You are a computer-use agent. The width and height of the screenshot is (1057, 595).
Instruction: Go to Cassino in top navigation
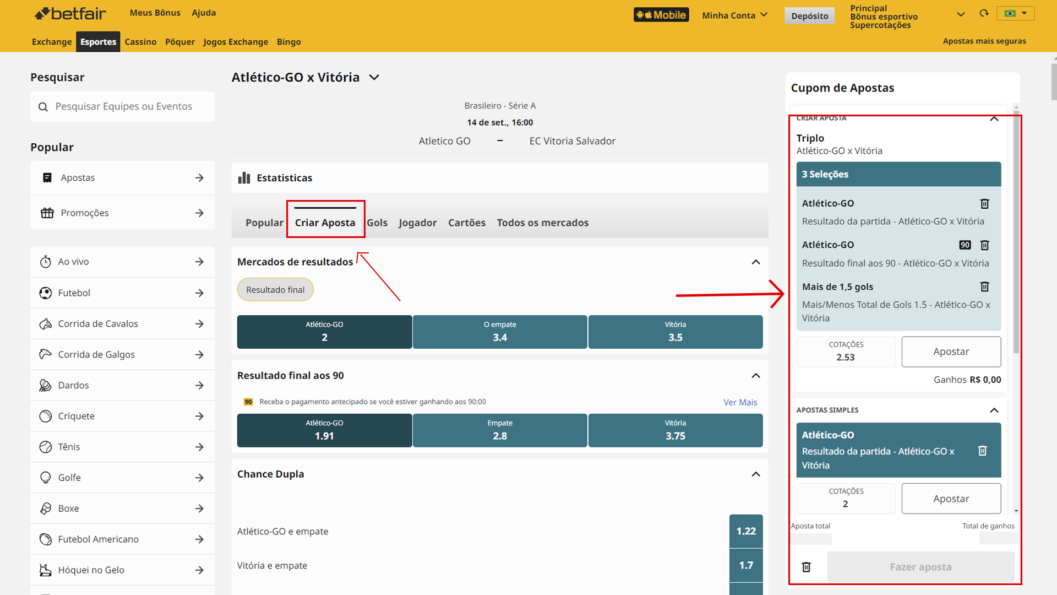(x=140, y=42)
